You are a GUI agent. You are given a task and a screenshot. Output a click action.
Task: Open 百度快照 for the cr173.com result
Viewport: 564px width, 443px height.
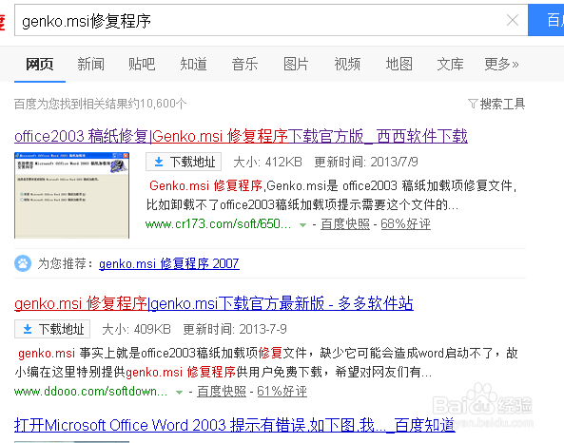(x=345, y=224)
